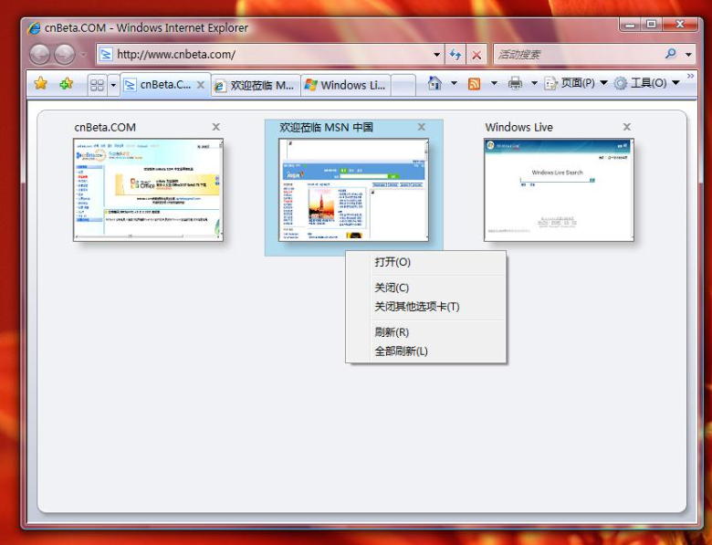Viewport: 712px width, 545px height.
Task: Open a new blank tab
Action: tap(403, 85)
